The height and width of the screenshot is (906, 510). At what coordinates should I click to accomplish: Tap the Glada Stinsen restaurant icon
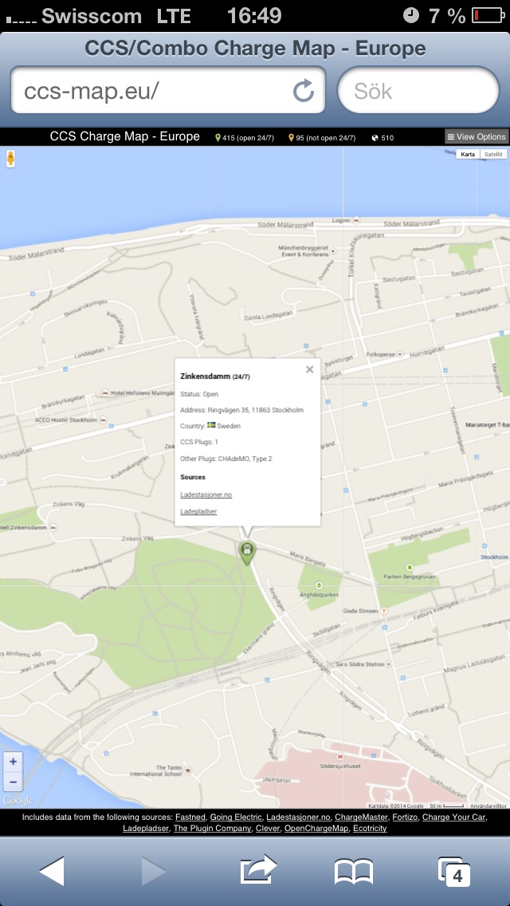tap(384, 610)
